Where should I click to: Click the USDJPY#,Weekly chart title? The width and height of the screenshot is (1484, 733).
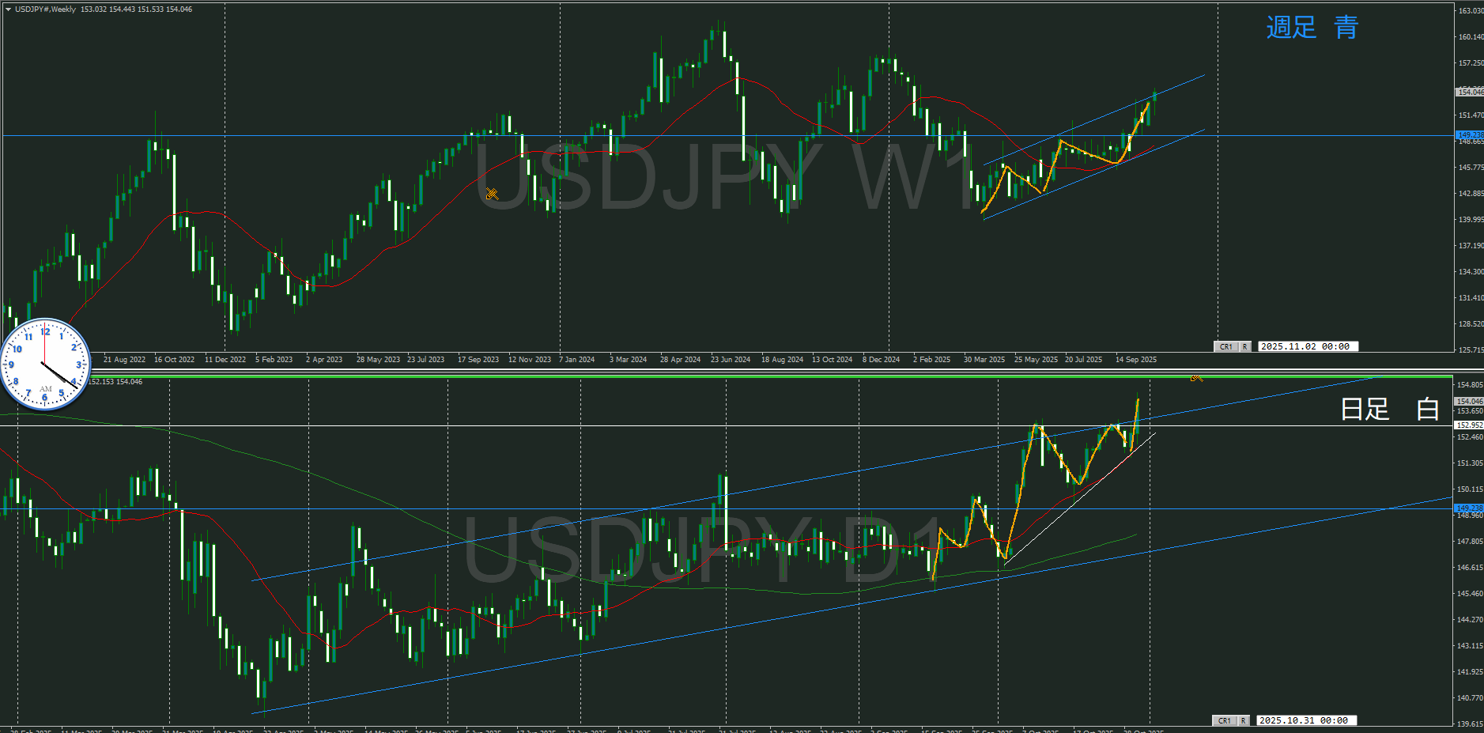click(46, 9)
